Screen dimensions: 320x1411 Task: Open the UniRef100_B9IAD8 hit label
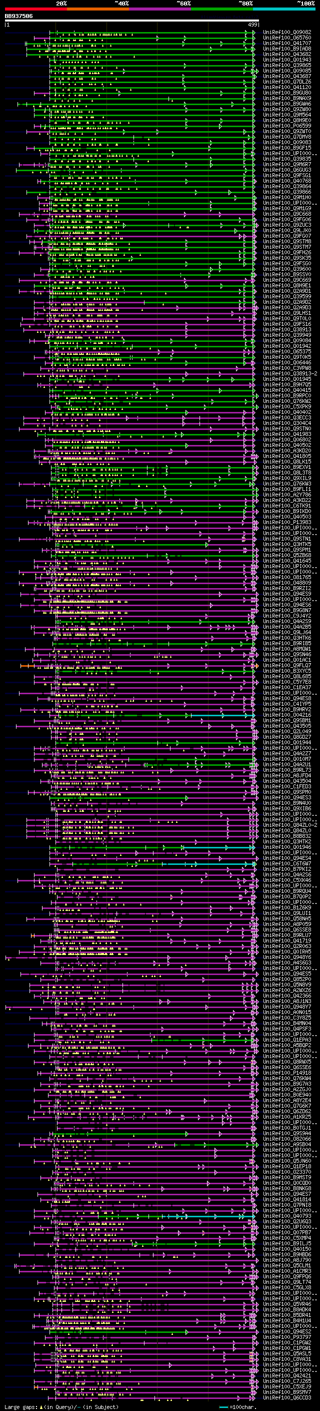pos(287,49)
